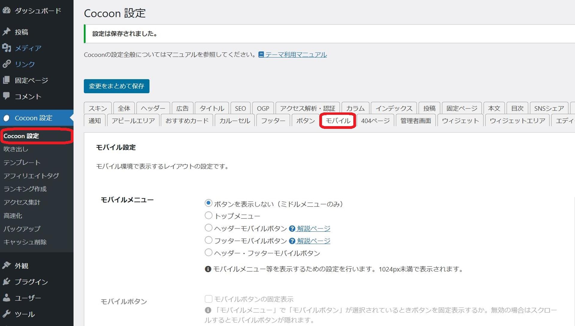Switch to the 本文 tab
The image size is (575, 326).
[494, 108]
